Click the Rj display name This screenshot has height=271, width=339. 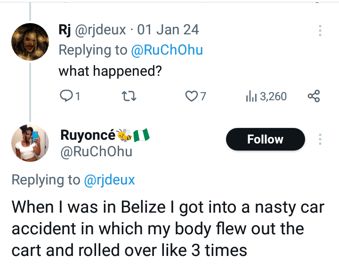coord(64,30)
